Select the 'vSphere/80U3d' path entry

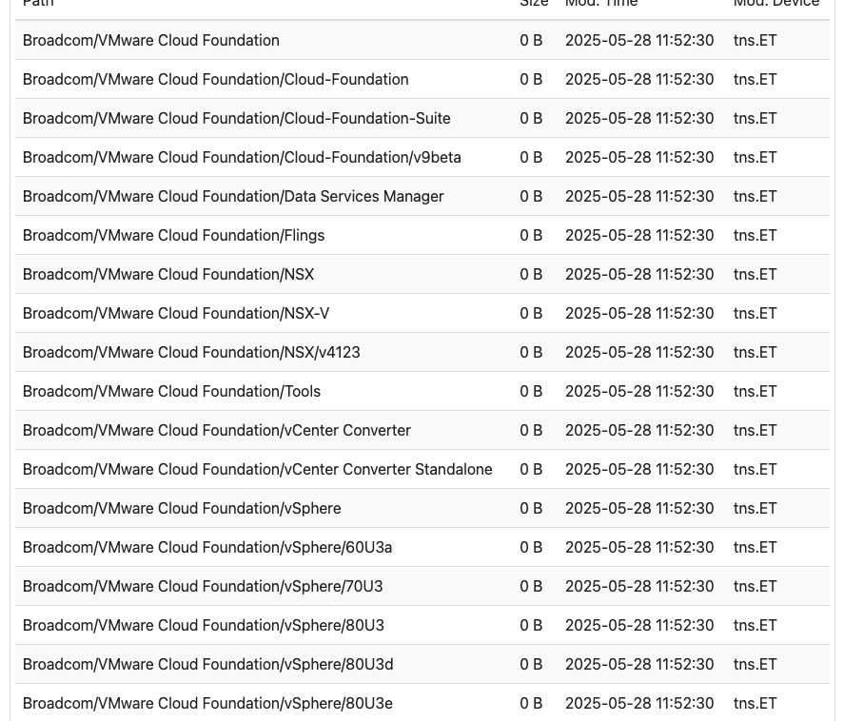pos(207,665)
